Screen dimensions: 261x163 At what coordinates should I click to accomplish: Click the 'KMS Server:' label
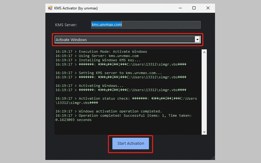point(66,25)
